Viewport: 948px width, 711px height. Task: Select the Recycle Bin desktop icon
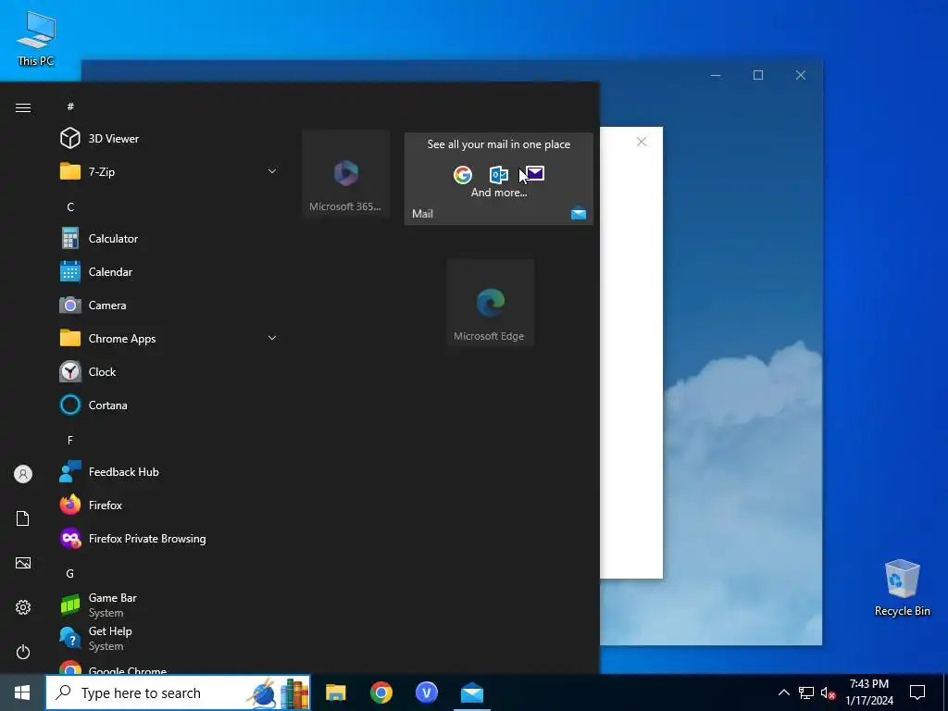tap(902, 588)
